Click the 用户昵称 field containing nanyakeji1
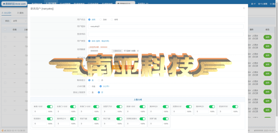Screen dimensions: 278x133 pos(166,26)
